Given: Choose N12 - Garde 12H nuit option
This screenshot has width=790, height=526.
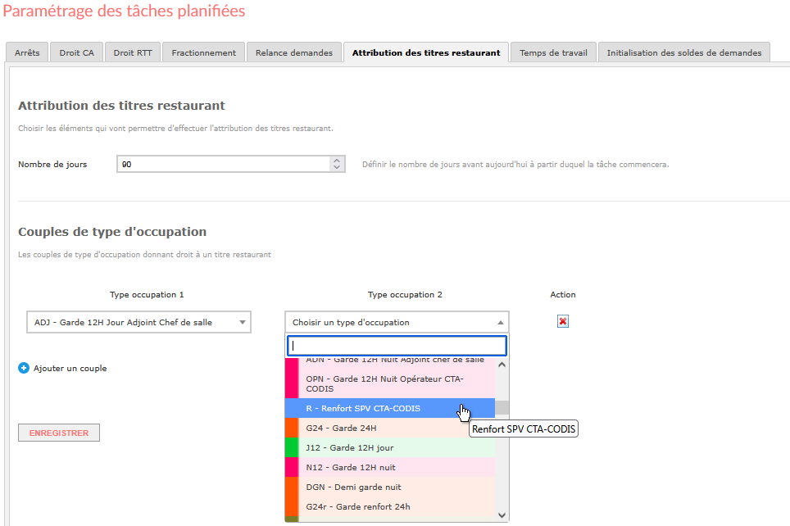Looking at the screenshot, I should tap(390, 467).
